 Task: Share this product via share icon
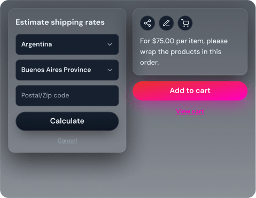(x=148, y=23)
